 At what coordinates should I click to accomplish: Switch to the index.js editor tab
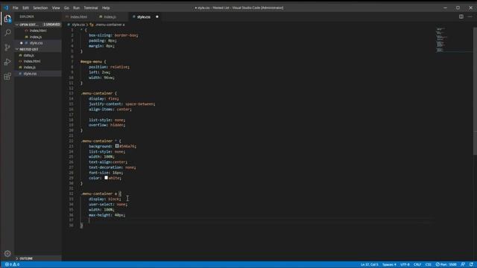110,17
